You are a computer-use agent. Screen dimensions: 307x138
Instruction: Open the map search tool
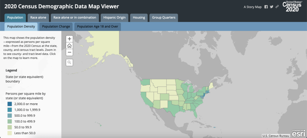69,62
